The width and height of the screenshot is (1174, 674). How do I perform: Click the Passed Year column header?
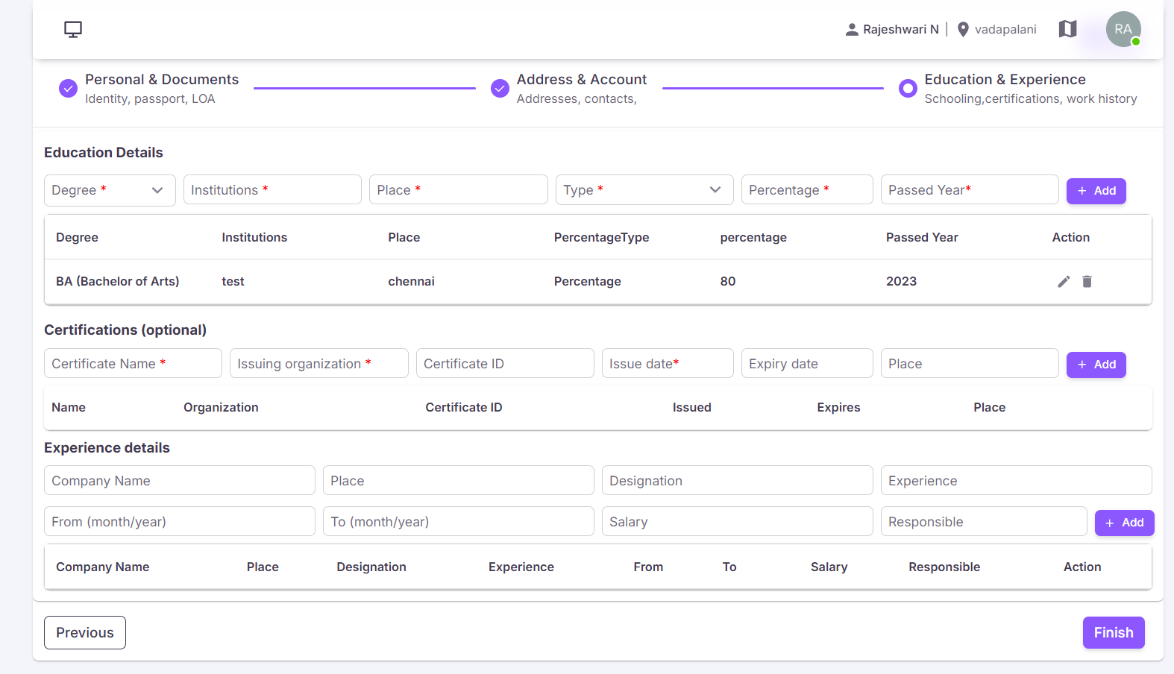922,237
